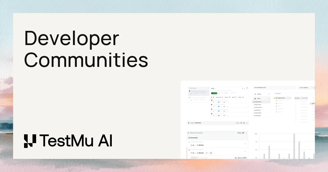The height and width of the screenshot is (172, 328).
Task: Click the Windows logo icon in OS list
Action: pyautogui.click(x=255, y=94)
